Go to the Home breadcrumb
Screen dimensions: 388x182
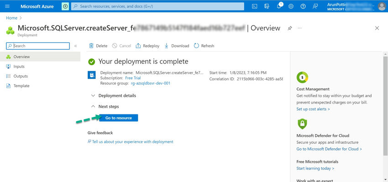click(x=11, y=18)
